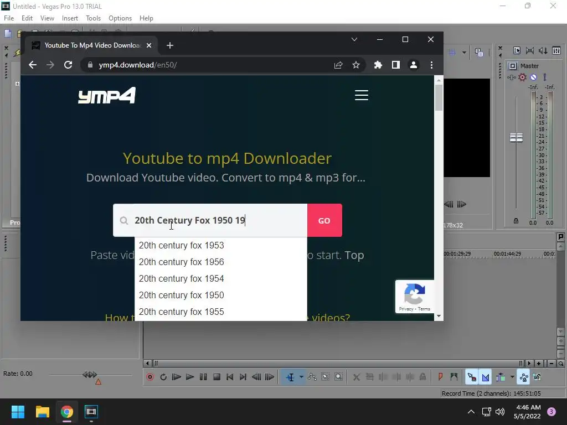Viewport: 567px width, 425px height.
Task: Click the Play button in Vegas transport
Action: pos(190,377)
